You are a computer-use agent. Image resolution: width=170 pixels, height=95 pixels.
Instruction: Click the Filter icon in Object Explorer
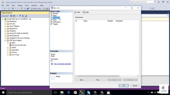(20, 16)
